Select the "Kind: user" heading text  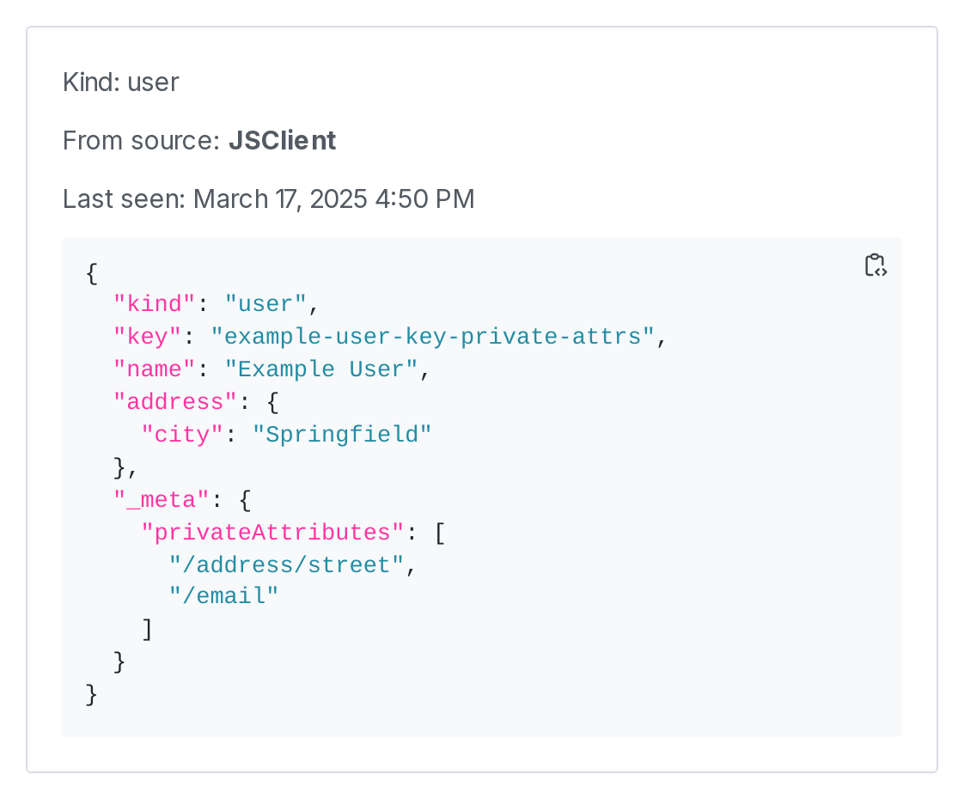pos(120,82)
